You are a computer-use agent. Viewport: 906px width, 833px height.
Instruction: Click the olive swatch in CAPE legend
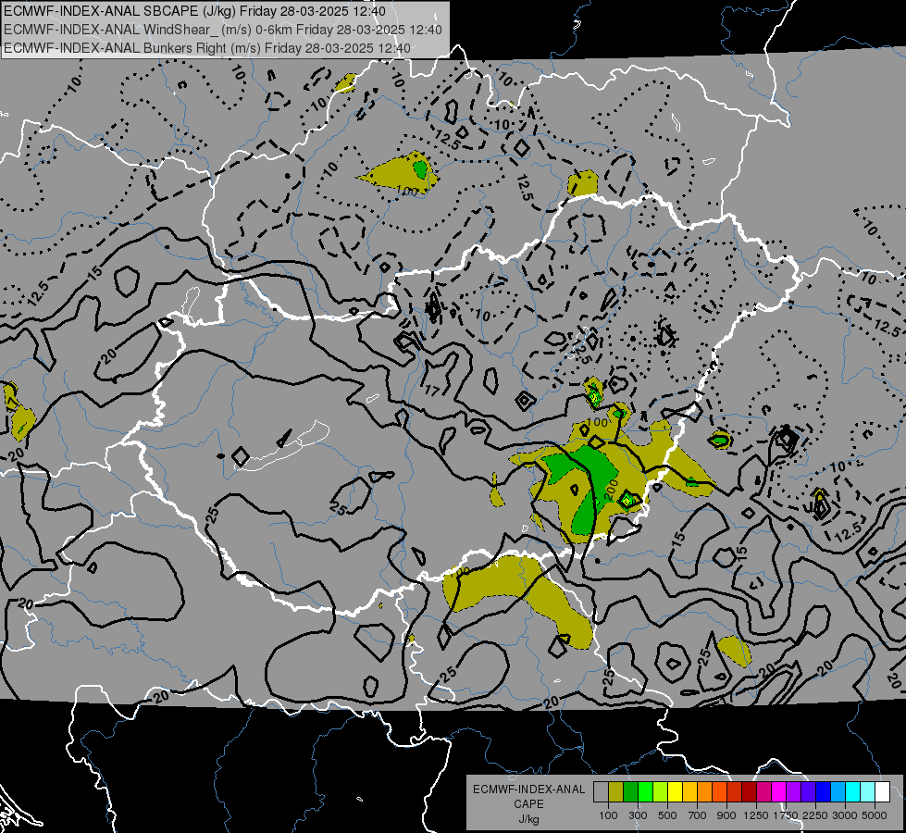(615, 791)
